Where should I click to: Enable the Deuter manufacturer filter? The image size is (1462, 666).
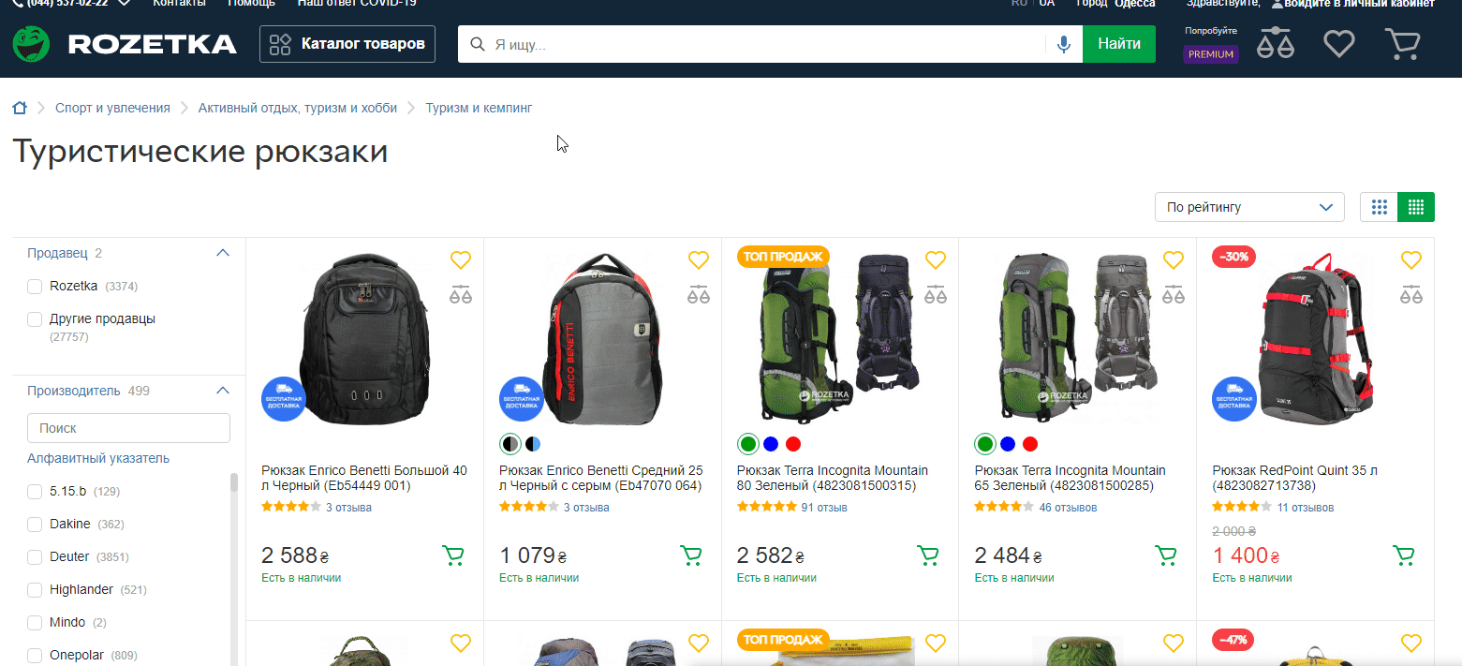coord(35,556)
